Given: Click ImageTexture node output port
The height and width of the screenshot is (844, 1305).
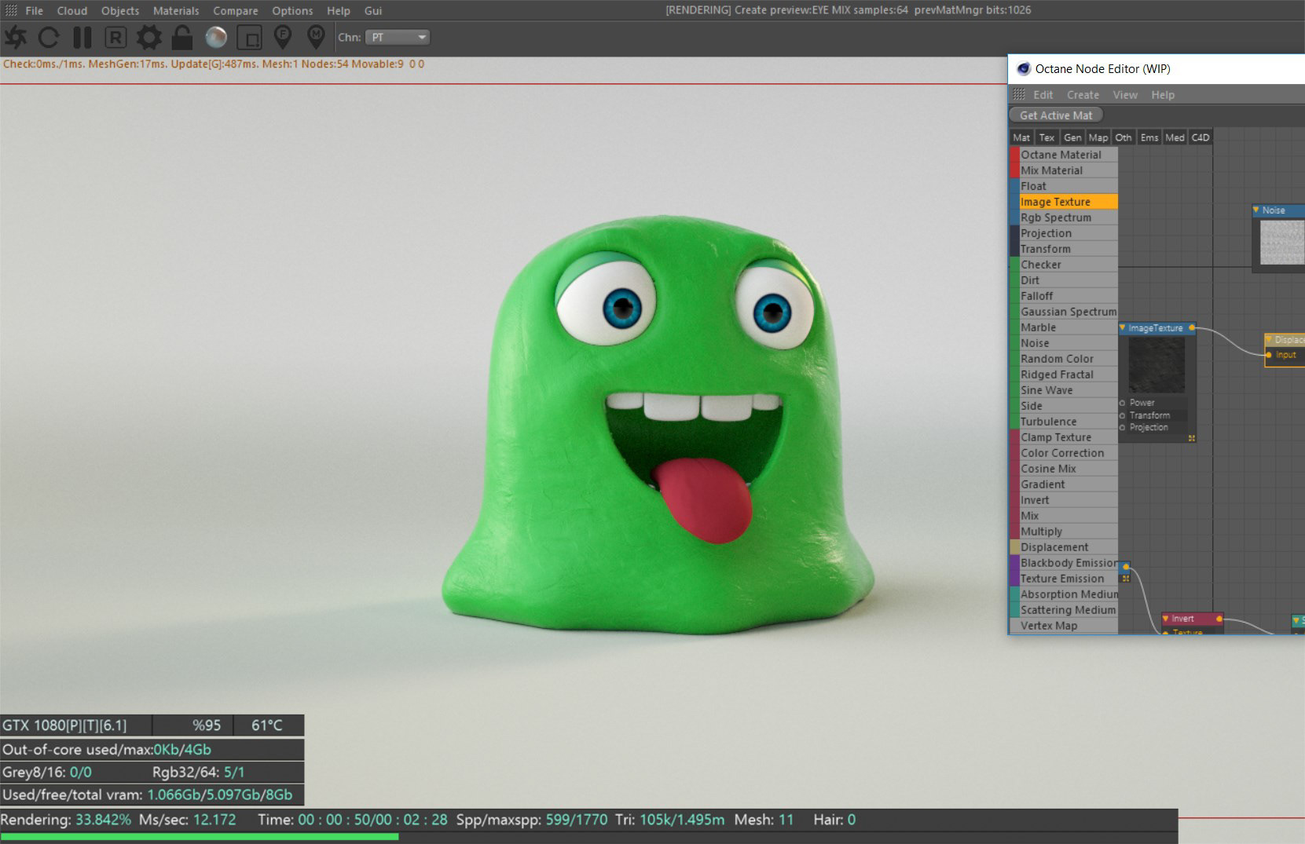Looking at the screenshot, I should coord(1192,328).
